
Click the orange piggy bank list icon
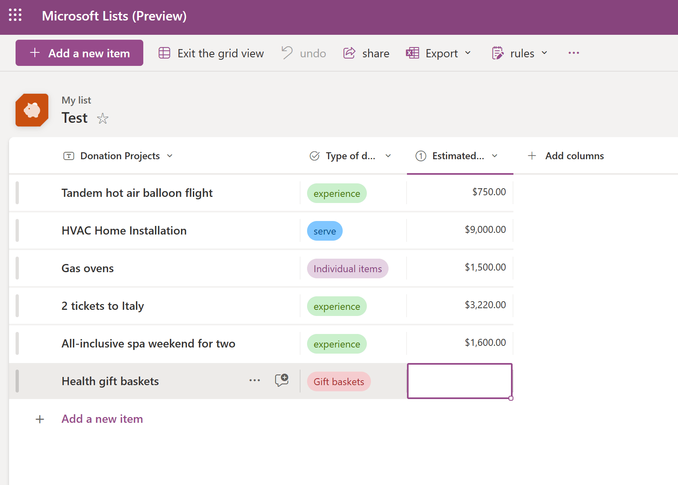[32, 110]
